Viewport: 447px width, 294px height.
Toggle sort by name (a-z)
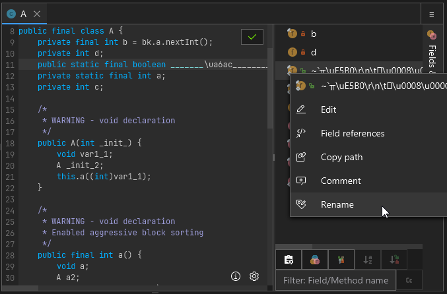368,260
